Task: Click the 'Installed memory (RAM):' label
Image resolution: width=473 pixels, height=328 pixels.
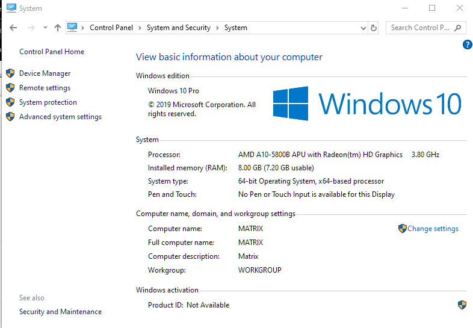Action: pyautogui.click(x=188, y=168)
